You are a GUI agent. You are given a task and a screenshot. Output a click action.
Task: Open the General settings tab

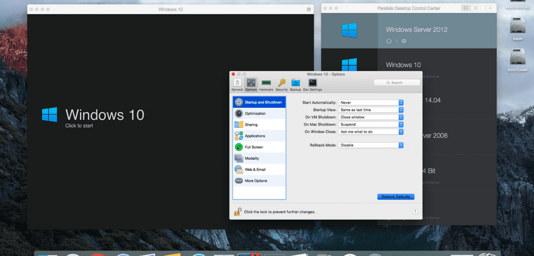237,84
